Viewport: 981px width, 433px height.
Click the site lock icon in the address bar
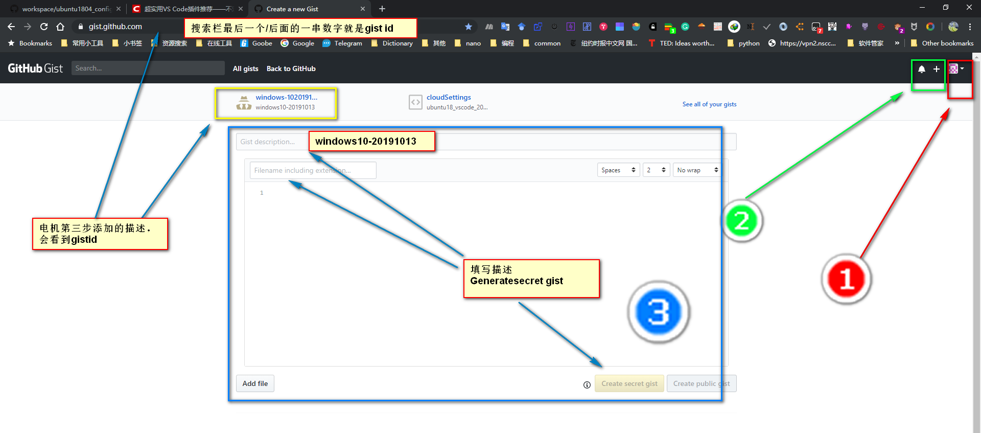click(80, 27)
